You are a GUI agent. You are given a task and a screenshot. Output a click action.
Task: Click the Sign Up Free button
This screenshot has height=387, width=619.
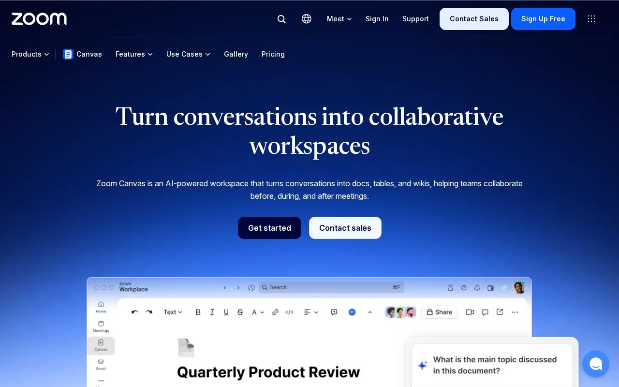click(x=543, y=19)
